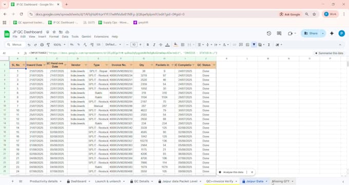349x185 pixels.
Task: Search the Menus box
Action: point(15,45)
